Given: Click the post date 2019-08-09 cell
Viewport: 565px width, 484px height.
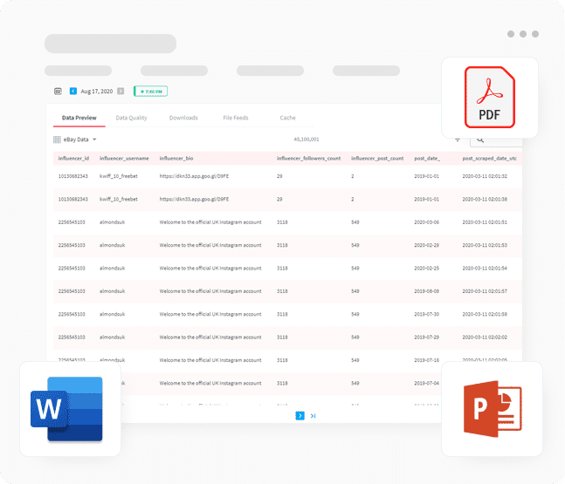Looking at the screenshot, I should [x=427, y=291].
